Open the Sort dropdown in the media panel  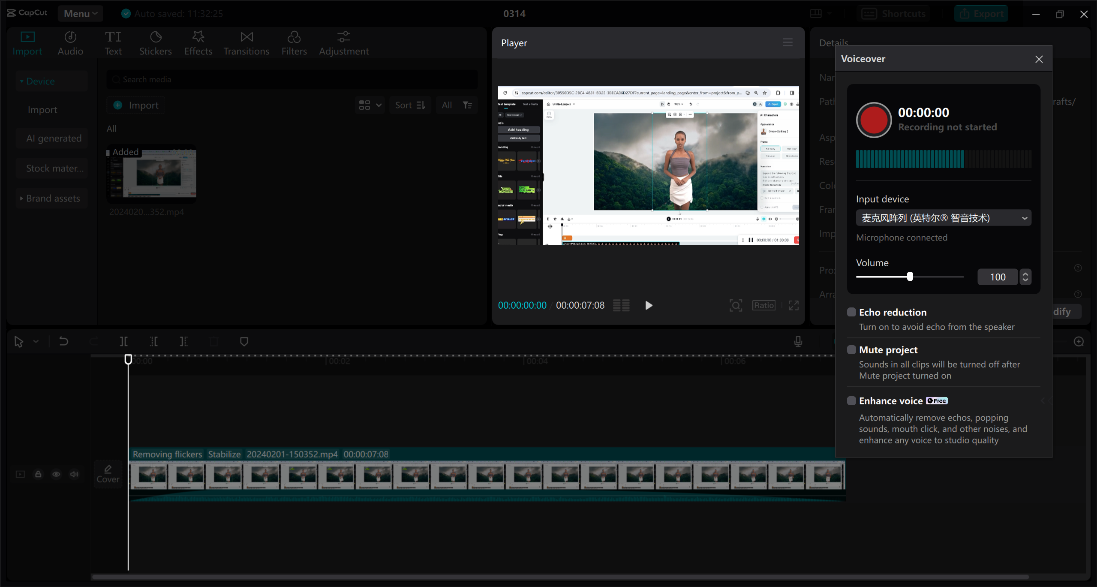coord(409,105)
